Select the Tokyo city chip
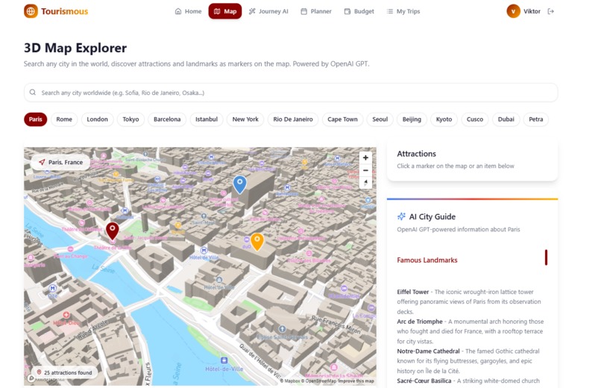The height and width of the screenshot is (388, 601). pos(130,119)
